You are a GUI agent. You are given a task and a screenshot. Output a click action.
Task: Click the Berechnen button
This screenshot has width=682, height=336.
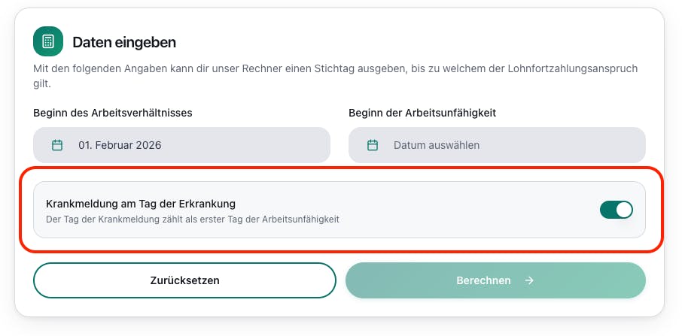pyautogui.click(x=495, y=280)
